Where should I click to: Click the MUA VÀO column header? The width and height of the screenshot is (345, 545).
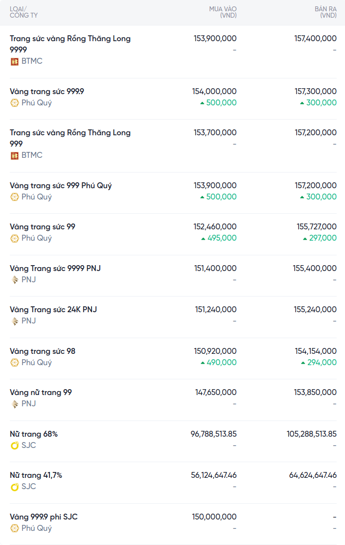click(223, 12)
